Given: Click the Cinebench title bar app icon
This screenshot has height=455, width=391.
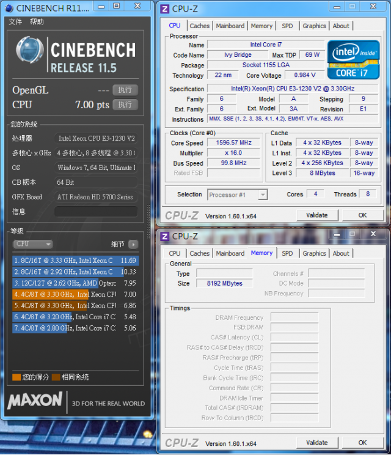Looking at the screenshot, I should [x=9, y=9].
